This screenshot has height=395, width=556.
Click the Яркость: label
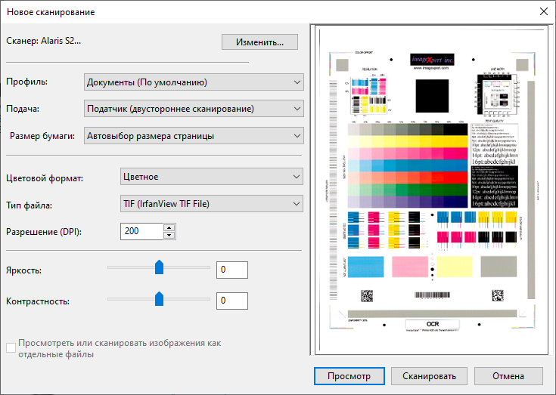click(x=23, y=270)
